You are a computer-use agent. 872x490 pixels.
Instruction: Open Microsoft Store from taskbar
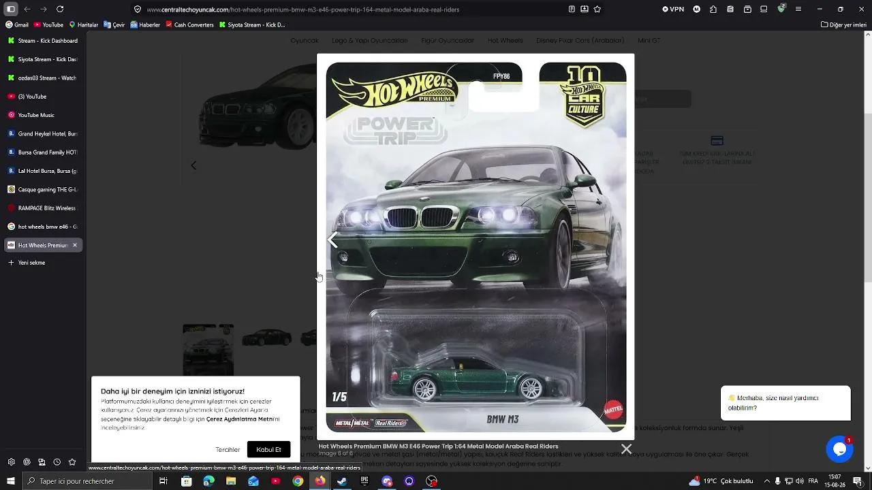click(186, 481)
